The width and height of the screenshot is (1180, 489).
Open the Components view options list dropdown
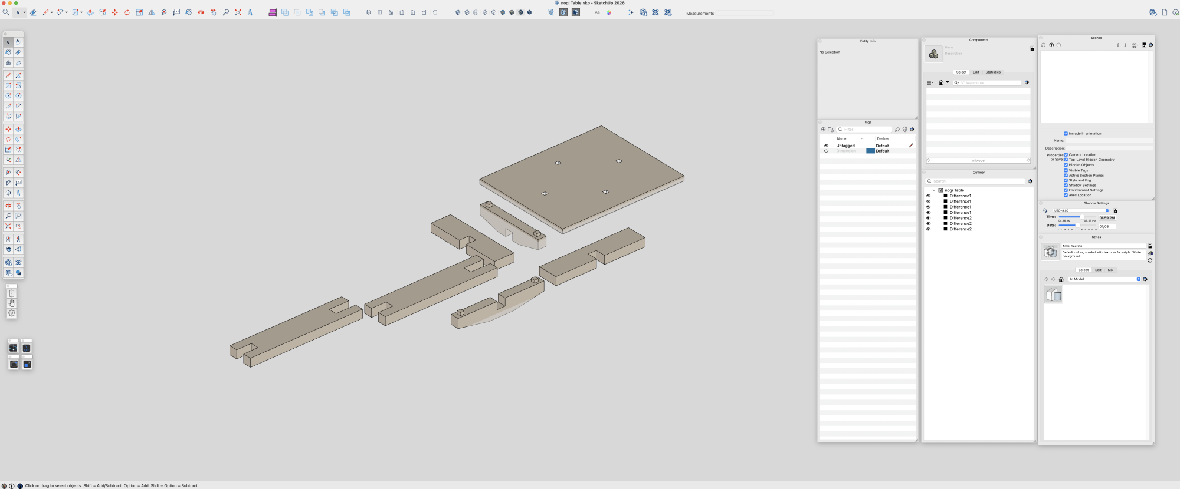930,82
